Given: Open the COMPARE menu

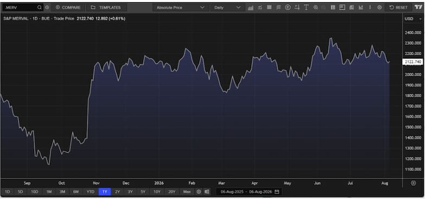Looking at the screenshot, I should [68, 8].
